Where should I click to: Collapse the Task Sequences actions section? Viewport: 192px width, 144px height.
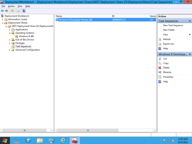190,21
